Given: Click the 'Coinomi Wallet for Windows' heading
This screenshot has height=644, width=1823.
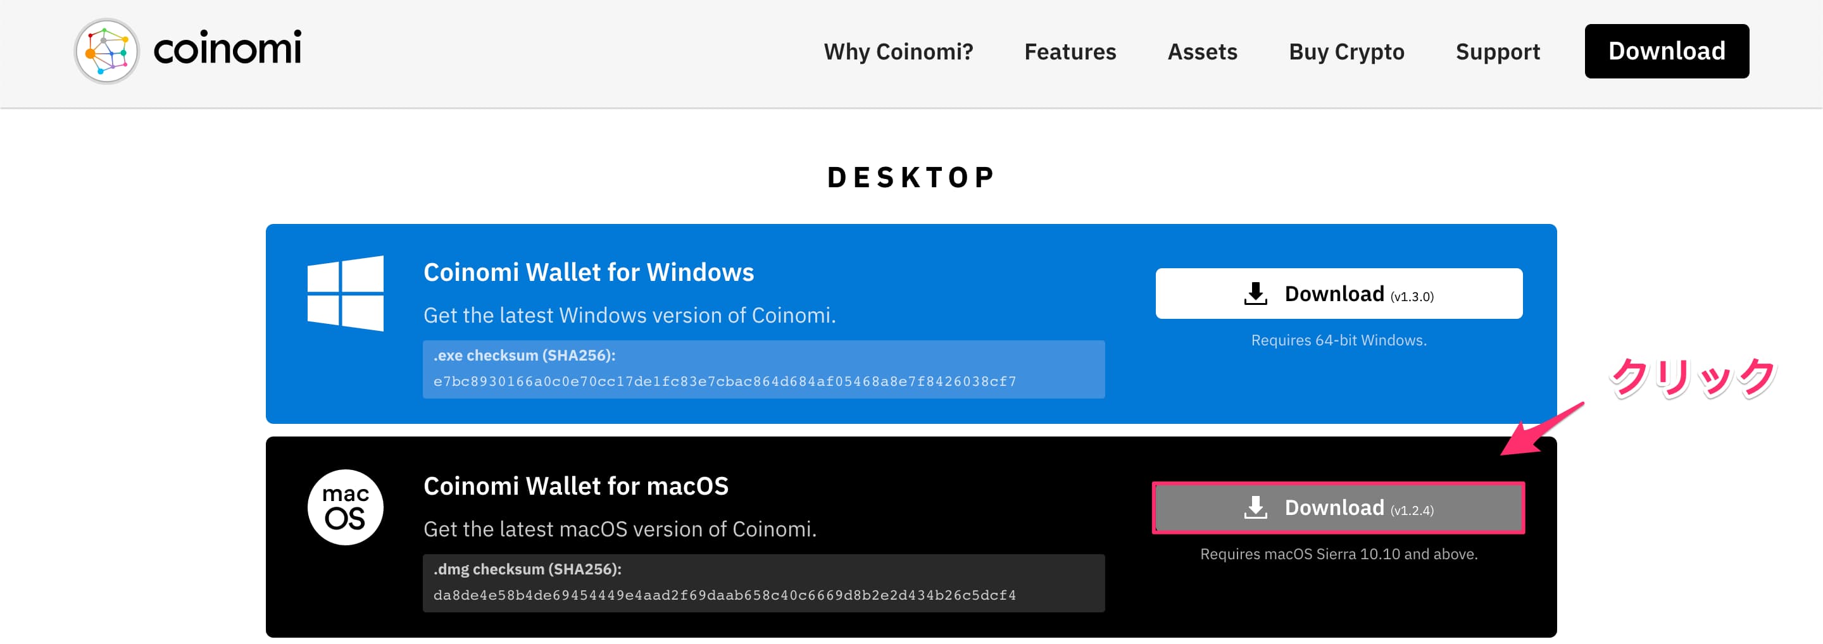Looking at the screenshot, I should click(589, 273).
